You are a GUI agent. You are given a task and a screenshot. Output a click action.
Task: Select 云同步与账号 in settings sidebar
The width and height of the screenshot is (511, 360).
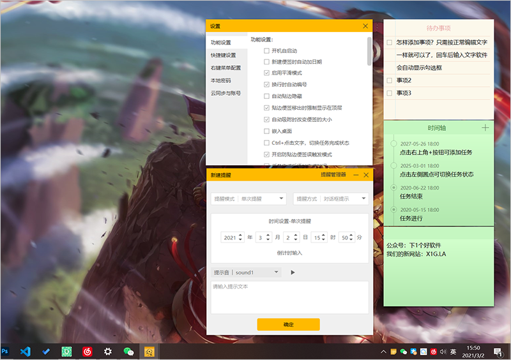tap(225, 93)
